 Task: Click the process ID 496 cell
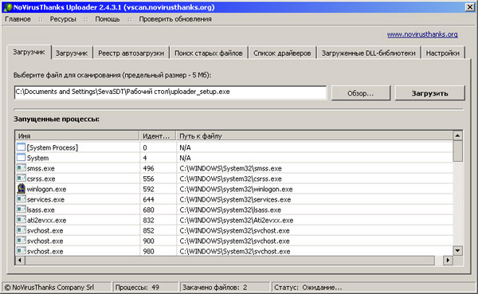(x=148, y=168)
